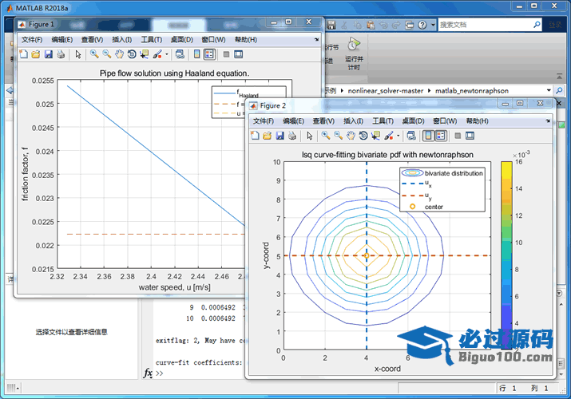Click Switch Windows icon in MATLAB toolbar
Viewport: 571px width, 399px height.
410,25
